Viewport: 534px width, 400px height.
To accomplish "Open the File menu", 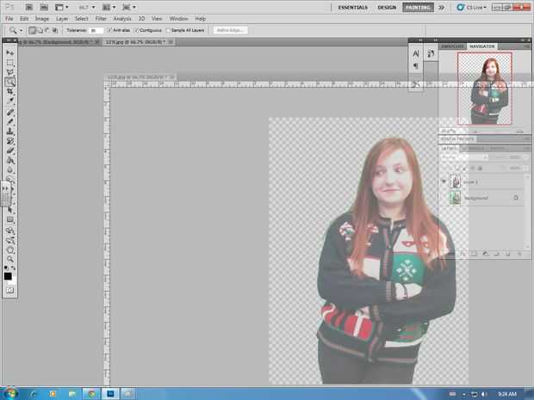I will click(x=9, y=19).
